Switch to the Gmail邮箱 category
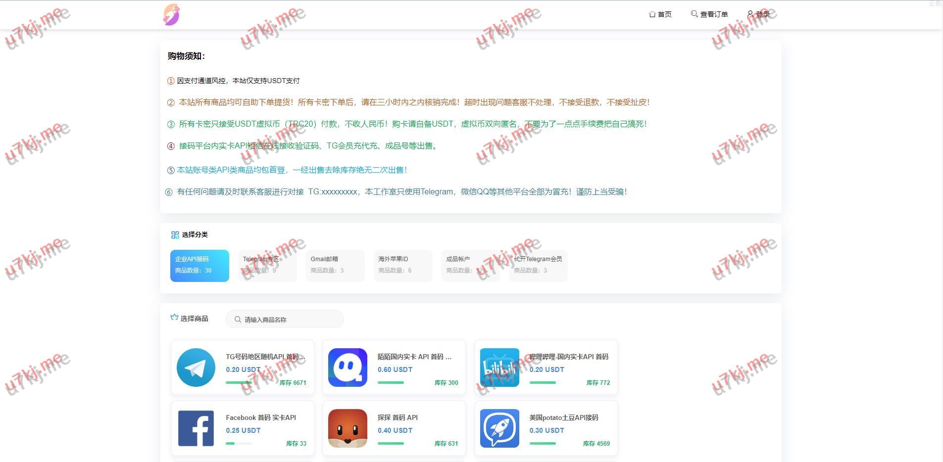The height and width of the screenshot is (462, 943). (335, 266)
